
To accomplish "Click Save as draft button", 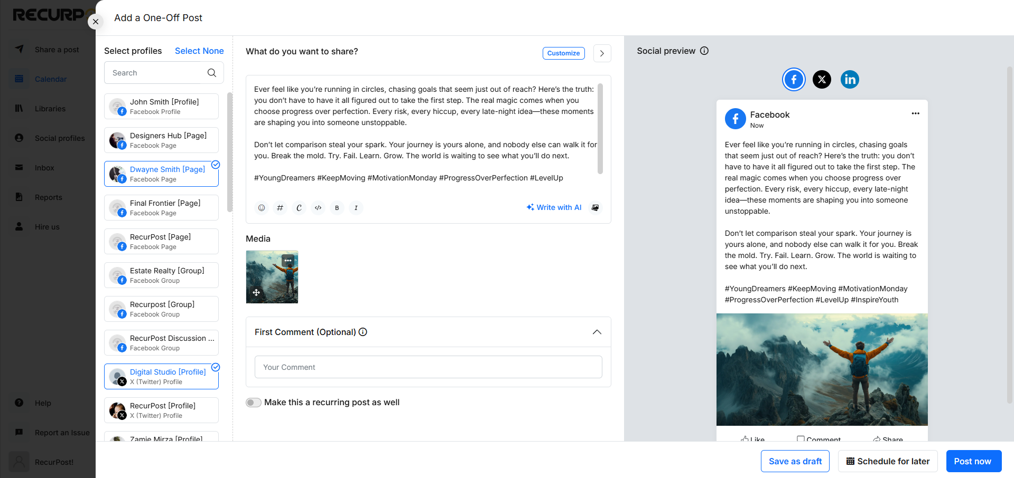I will pos(795,461).
